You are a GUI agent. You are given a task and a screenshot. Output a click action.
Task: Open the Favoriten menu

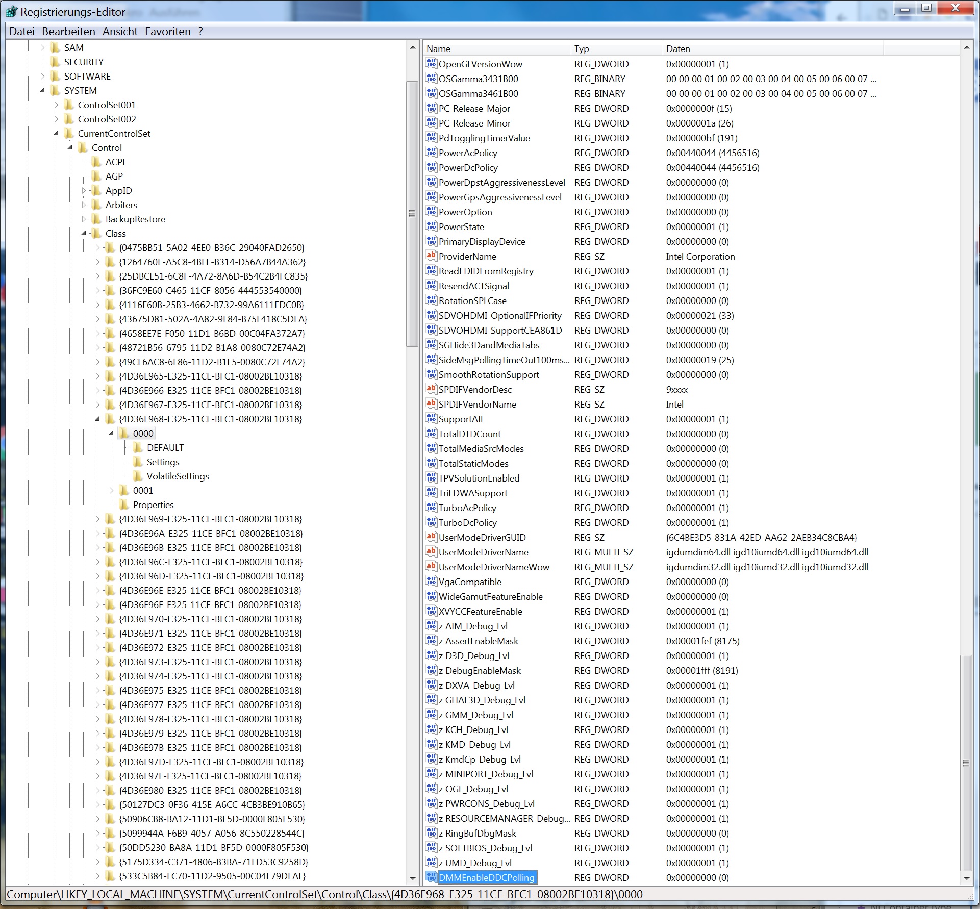click(x=167, y=32)
